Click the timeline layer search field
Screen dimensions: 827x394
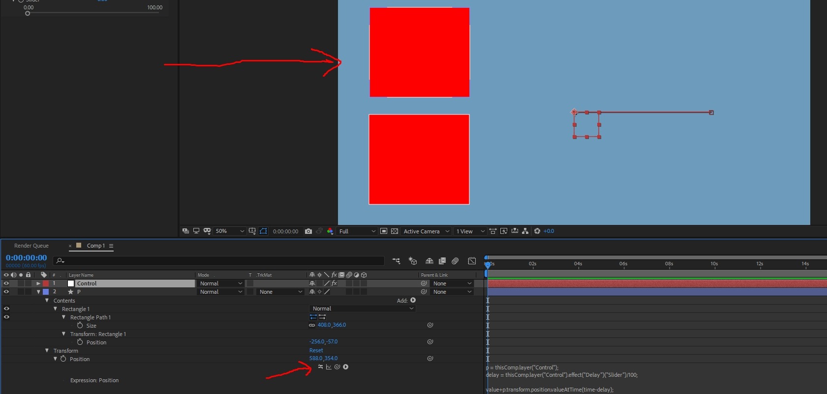pyautogui.click(x=219, y=261)
